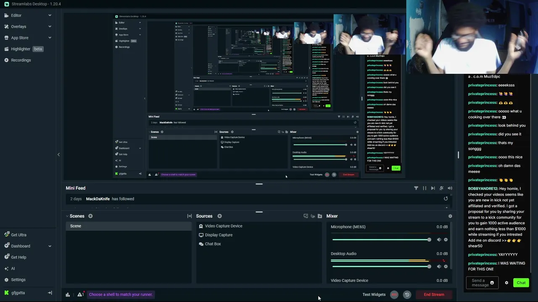Mute the Desktop Audio source
The height and width of the screenshot is (302, 538).
439,266
